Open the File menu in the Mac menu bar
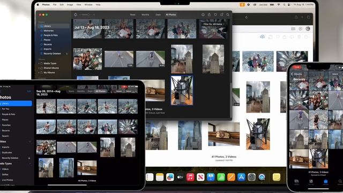The image size is (343, 193). (55, 5)
